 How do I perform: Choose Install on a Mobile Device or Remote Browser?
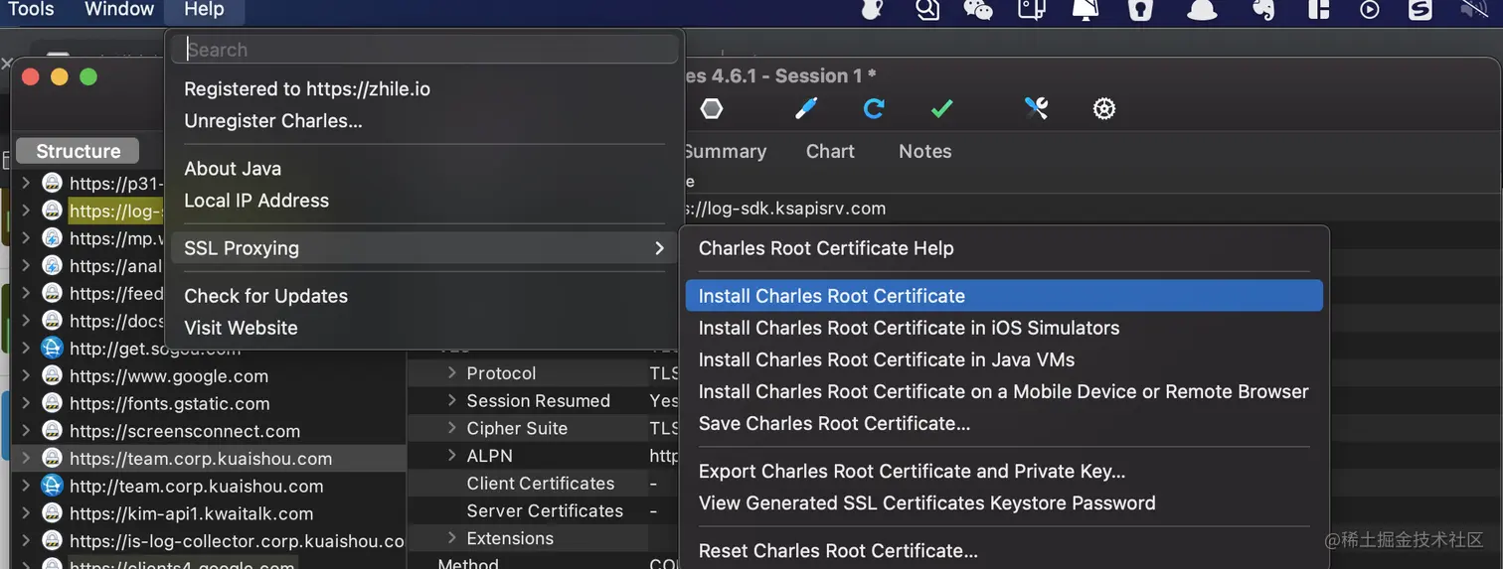[x=1004, y=391]
